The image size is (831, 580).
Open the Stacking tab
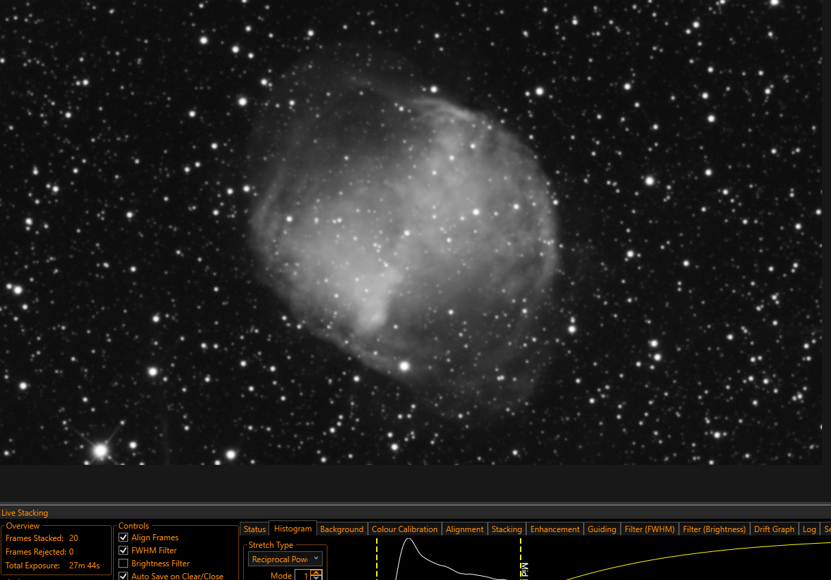(506, 529)
